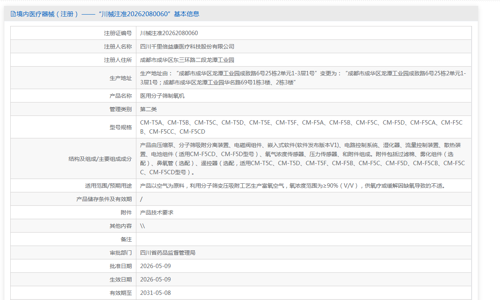Select the label '生产地址'

121,78
